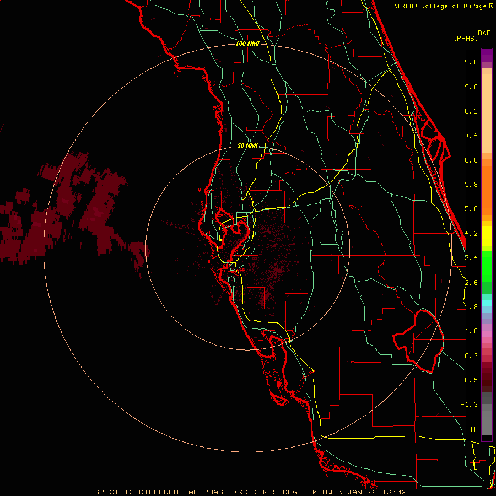This screenshot has height=496, width=496.
Task: Click the 8.2 color scale value
Action: click(471, 111)
